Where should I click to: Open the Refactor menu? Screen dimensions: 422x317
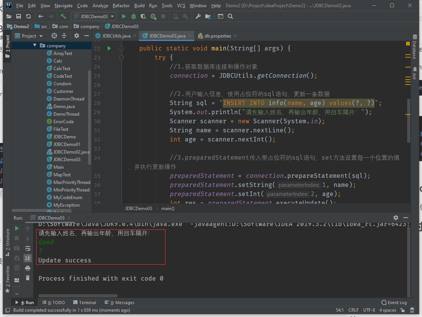coord(121,5)
